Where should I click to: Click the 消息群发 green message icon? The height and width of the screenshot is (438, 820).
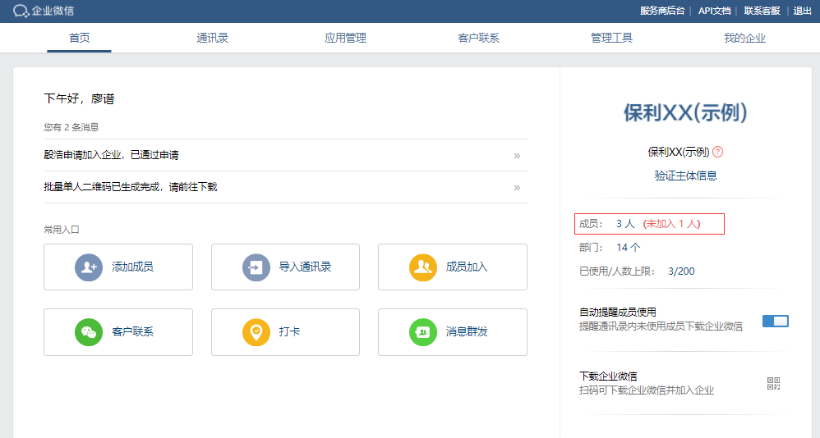point(423,332)
